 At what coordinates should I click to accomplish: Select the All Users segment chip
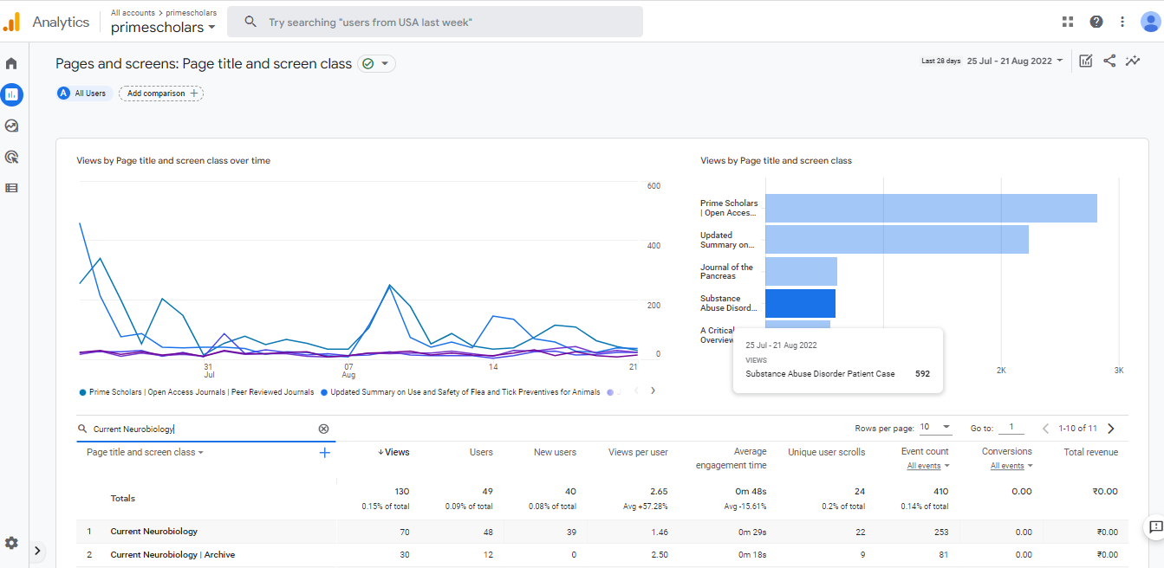click(x=82, y=94)
